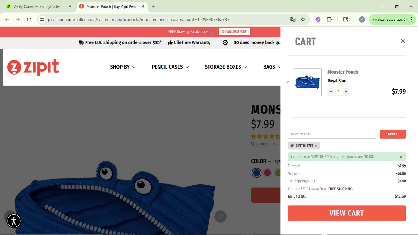Click the Monster Pouch product name link
The width and height of the screenshot is (418, 235).
click(342, 72)
